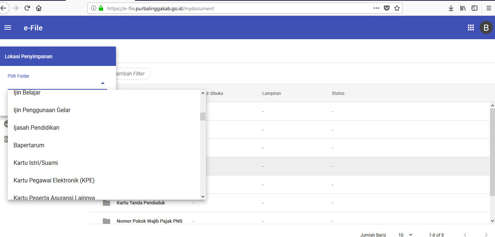495x237 pixels.
Task: Open the page actions three-dots menu
Action: (x=376, y=8)
